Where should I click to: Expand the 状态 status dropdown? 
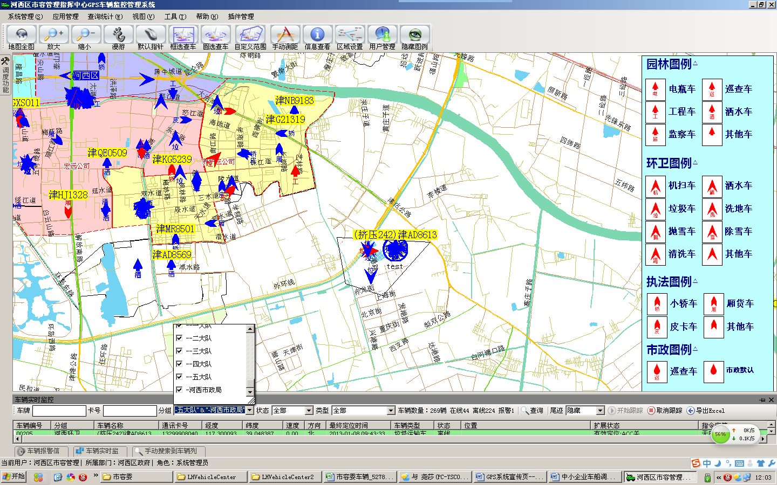[x=309, y=411]
